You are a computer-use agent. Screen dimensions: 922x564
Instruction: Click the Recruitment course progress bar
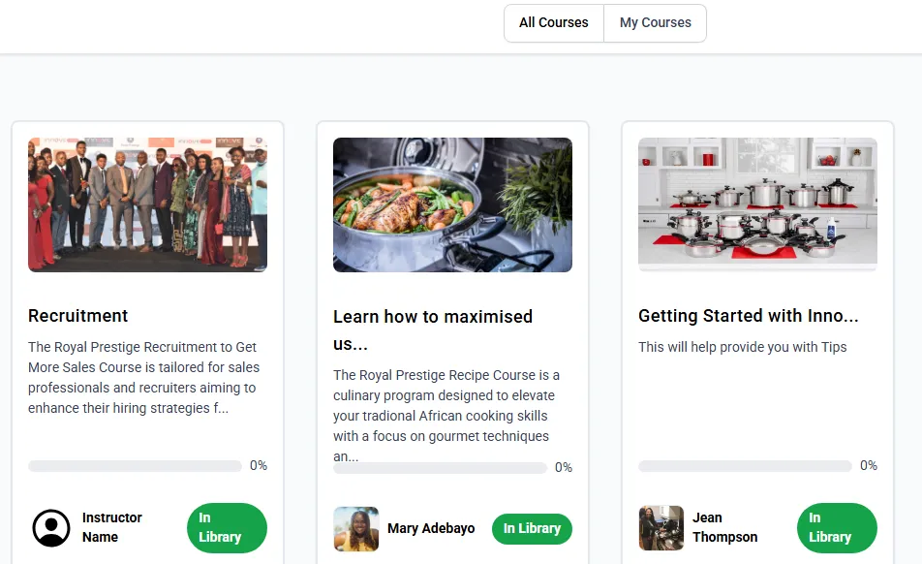click(x=135, y=466)
